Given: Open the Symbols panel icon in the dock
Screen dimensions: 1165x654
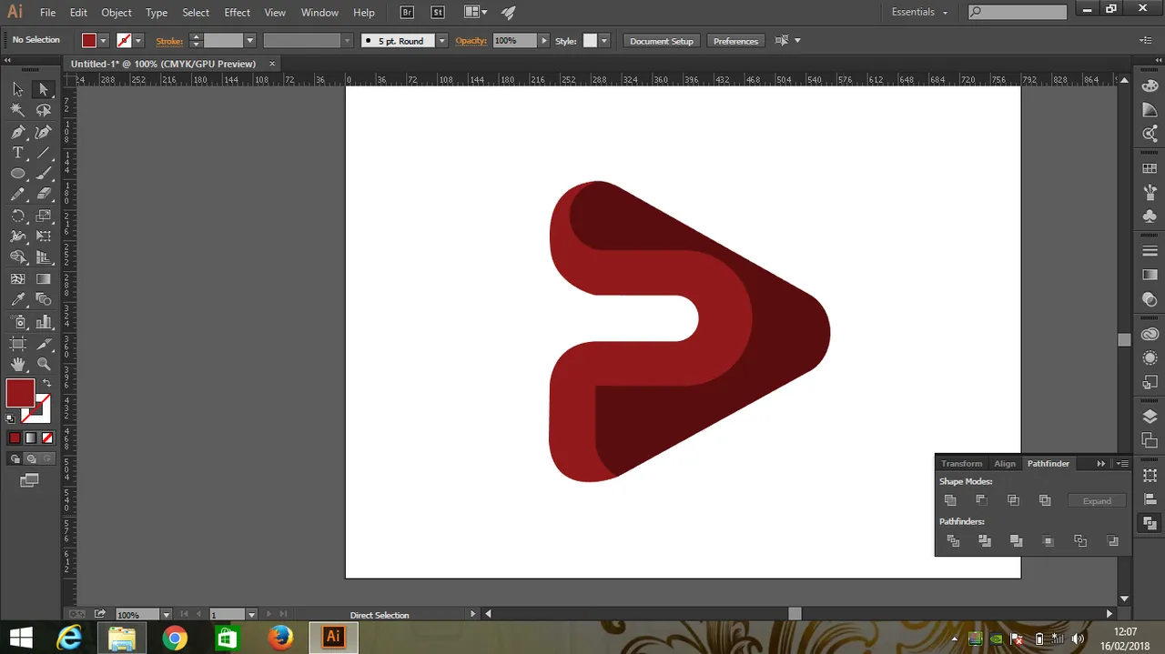Looking at the screenshot, I should pyautogui.click(x=1150, y=216).
